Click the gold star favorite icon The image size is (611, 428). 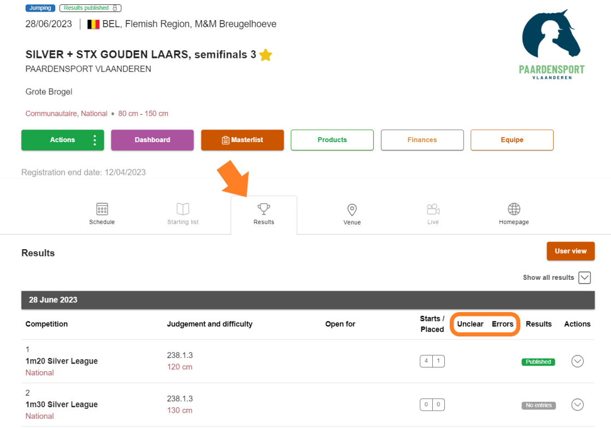tap(266, 55)
